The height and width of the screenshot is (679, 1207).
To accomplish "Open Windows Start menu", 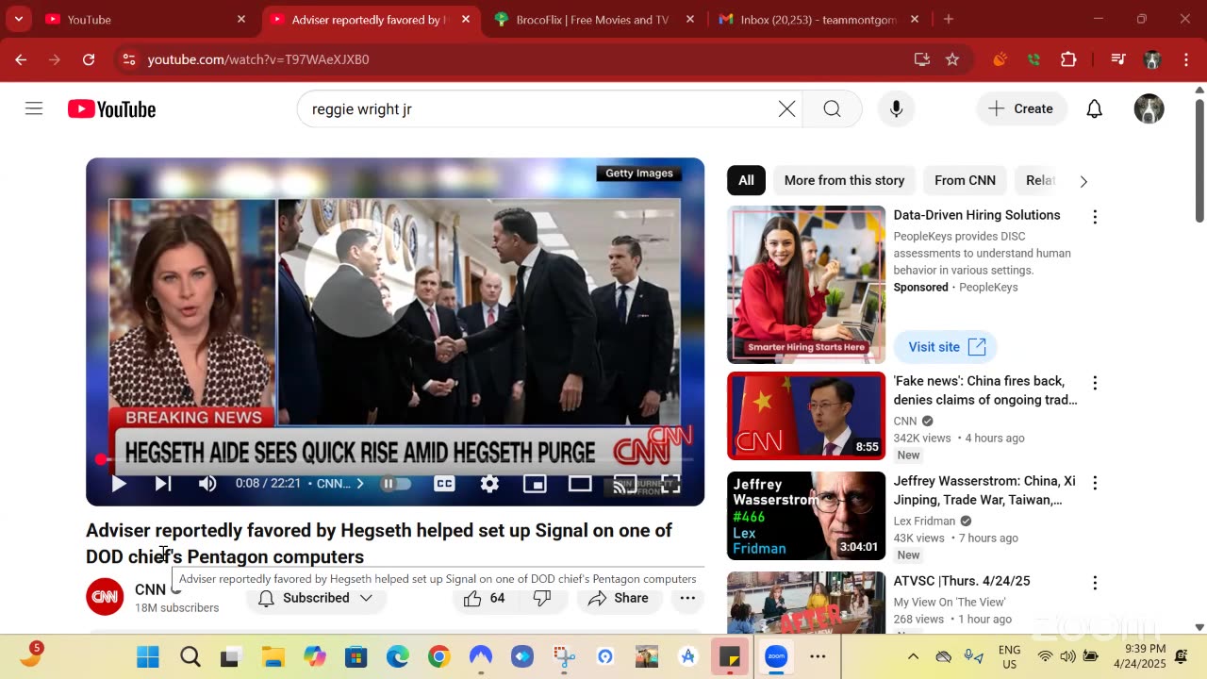I will [148, 656].
